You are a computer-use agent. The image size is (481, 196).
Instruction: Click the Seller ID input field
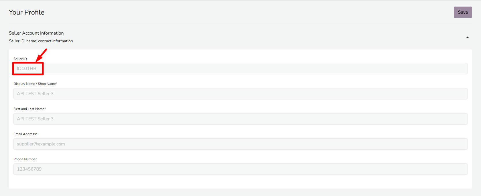click(x=240, y=69)
